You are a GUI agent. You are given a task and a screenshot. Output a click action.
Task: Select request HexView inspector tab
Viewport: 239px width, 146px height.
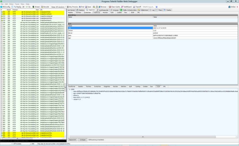point(105,12)
